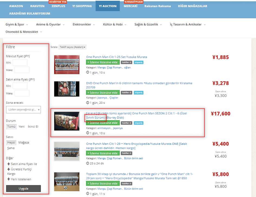This screenshot has height=197, width=256.
Task: Open SEZON 2 Blu-ray thumbnail
Action: pos(67,121)
